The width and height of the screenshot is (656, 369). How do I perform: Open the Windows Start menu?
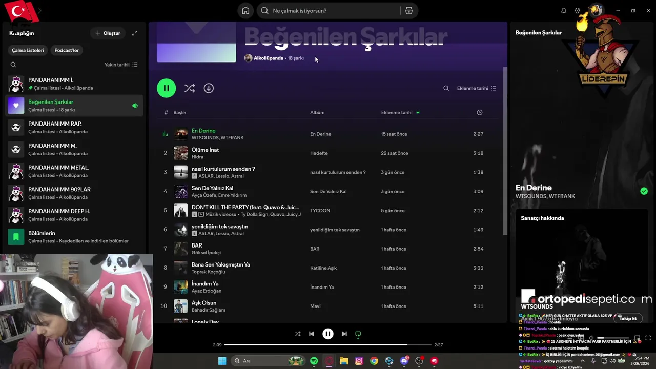pos(222,361)
